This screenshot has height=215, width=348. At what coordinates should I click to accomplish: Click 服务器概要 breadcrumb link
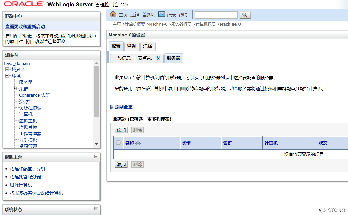coord(181,24)
